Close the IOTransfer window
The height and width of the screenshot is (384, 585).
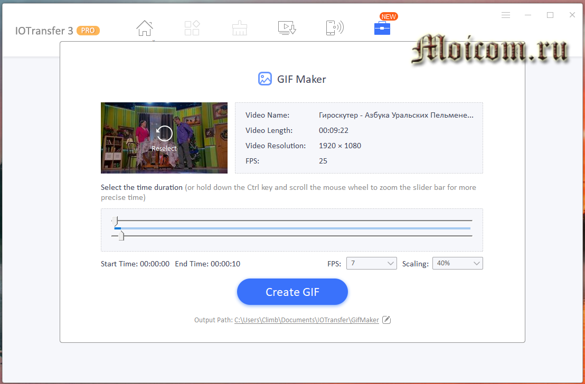(x=572, y=15)
